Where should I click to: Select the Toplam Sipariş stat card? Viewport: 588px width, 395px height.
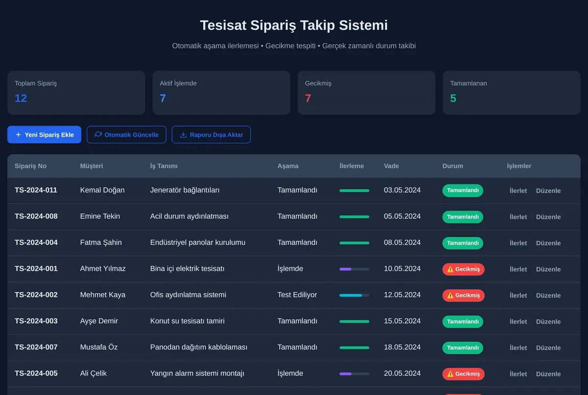click(76, 93)
